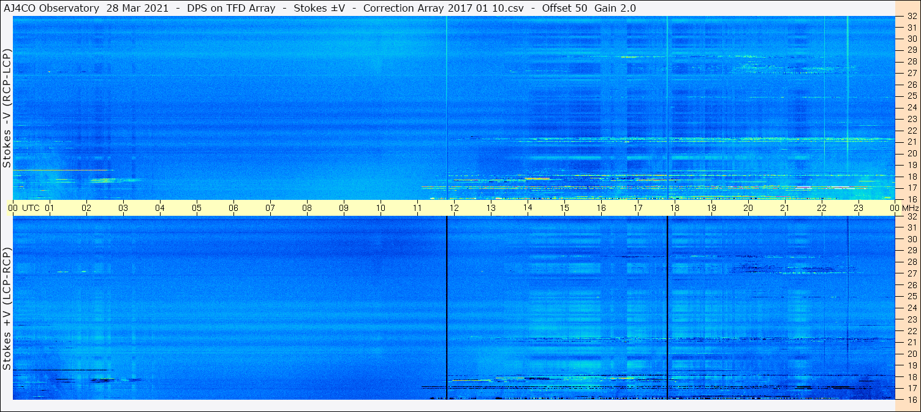Click the "00 UTC" start time label
Image resolution: width=921 pixels, height=412 pixels.
(24, 208)
